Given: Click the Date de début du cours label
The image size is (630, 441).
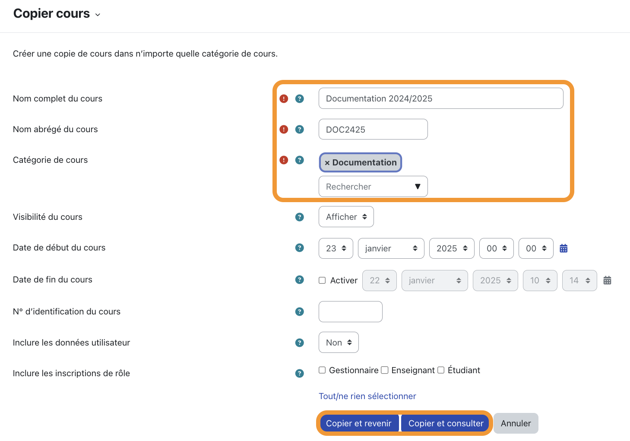Looking at the screenshot, I should (59, 247).
